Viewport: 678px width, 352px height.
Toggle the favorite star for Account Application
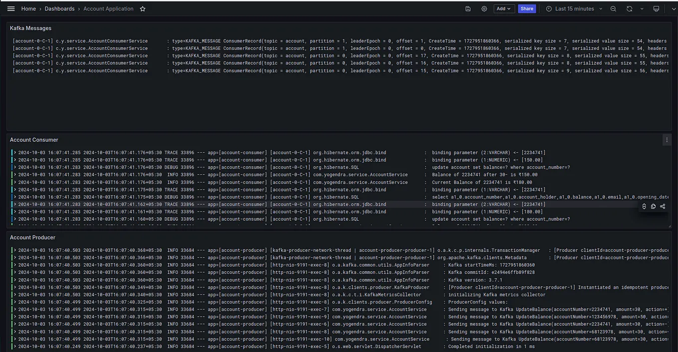142,8
